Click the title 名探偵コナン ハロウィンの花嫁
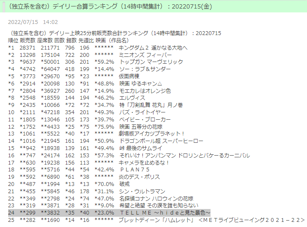The image size is (307, 227). 156,198
